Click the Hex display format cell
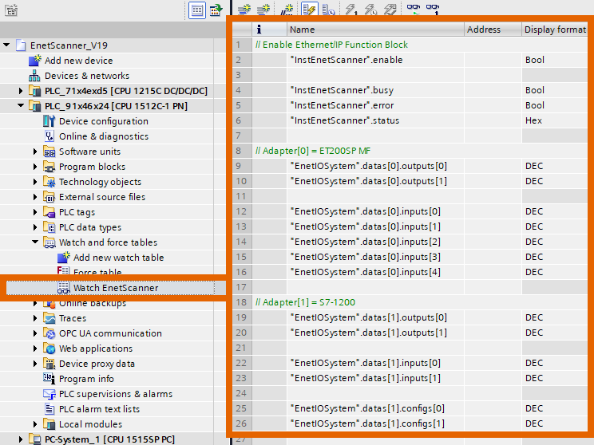 pos(555,120)
